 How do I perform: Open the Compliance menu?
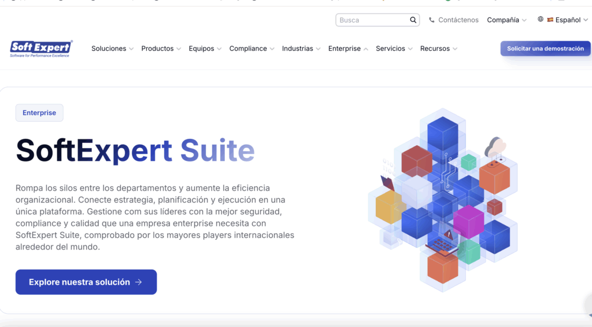point(252,49)
